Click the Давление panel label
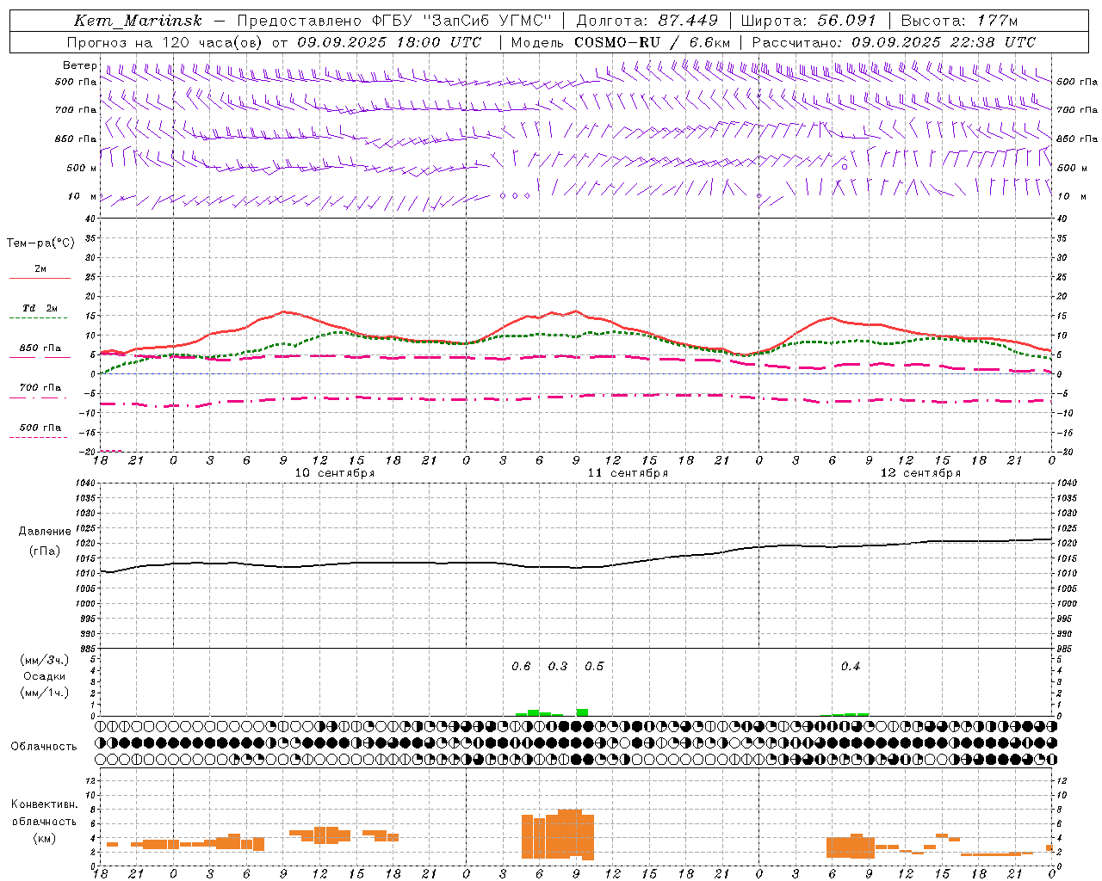1102x881 pixels. [x=43, y=532]
